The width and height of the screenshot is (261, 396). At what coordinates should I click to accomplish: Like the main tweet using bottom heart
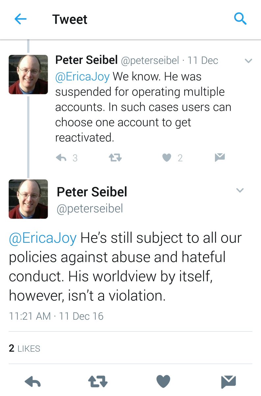click(x=163, y=382)
